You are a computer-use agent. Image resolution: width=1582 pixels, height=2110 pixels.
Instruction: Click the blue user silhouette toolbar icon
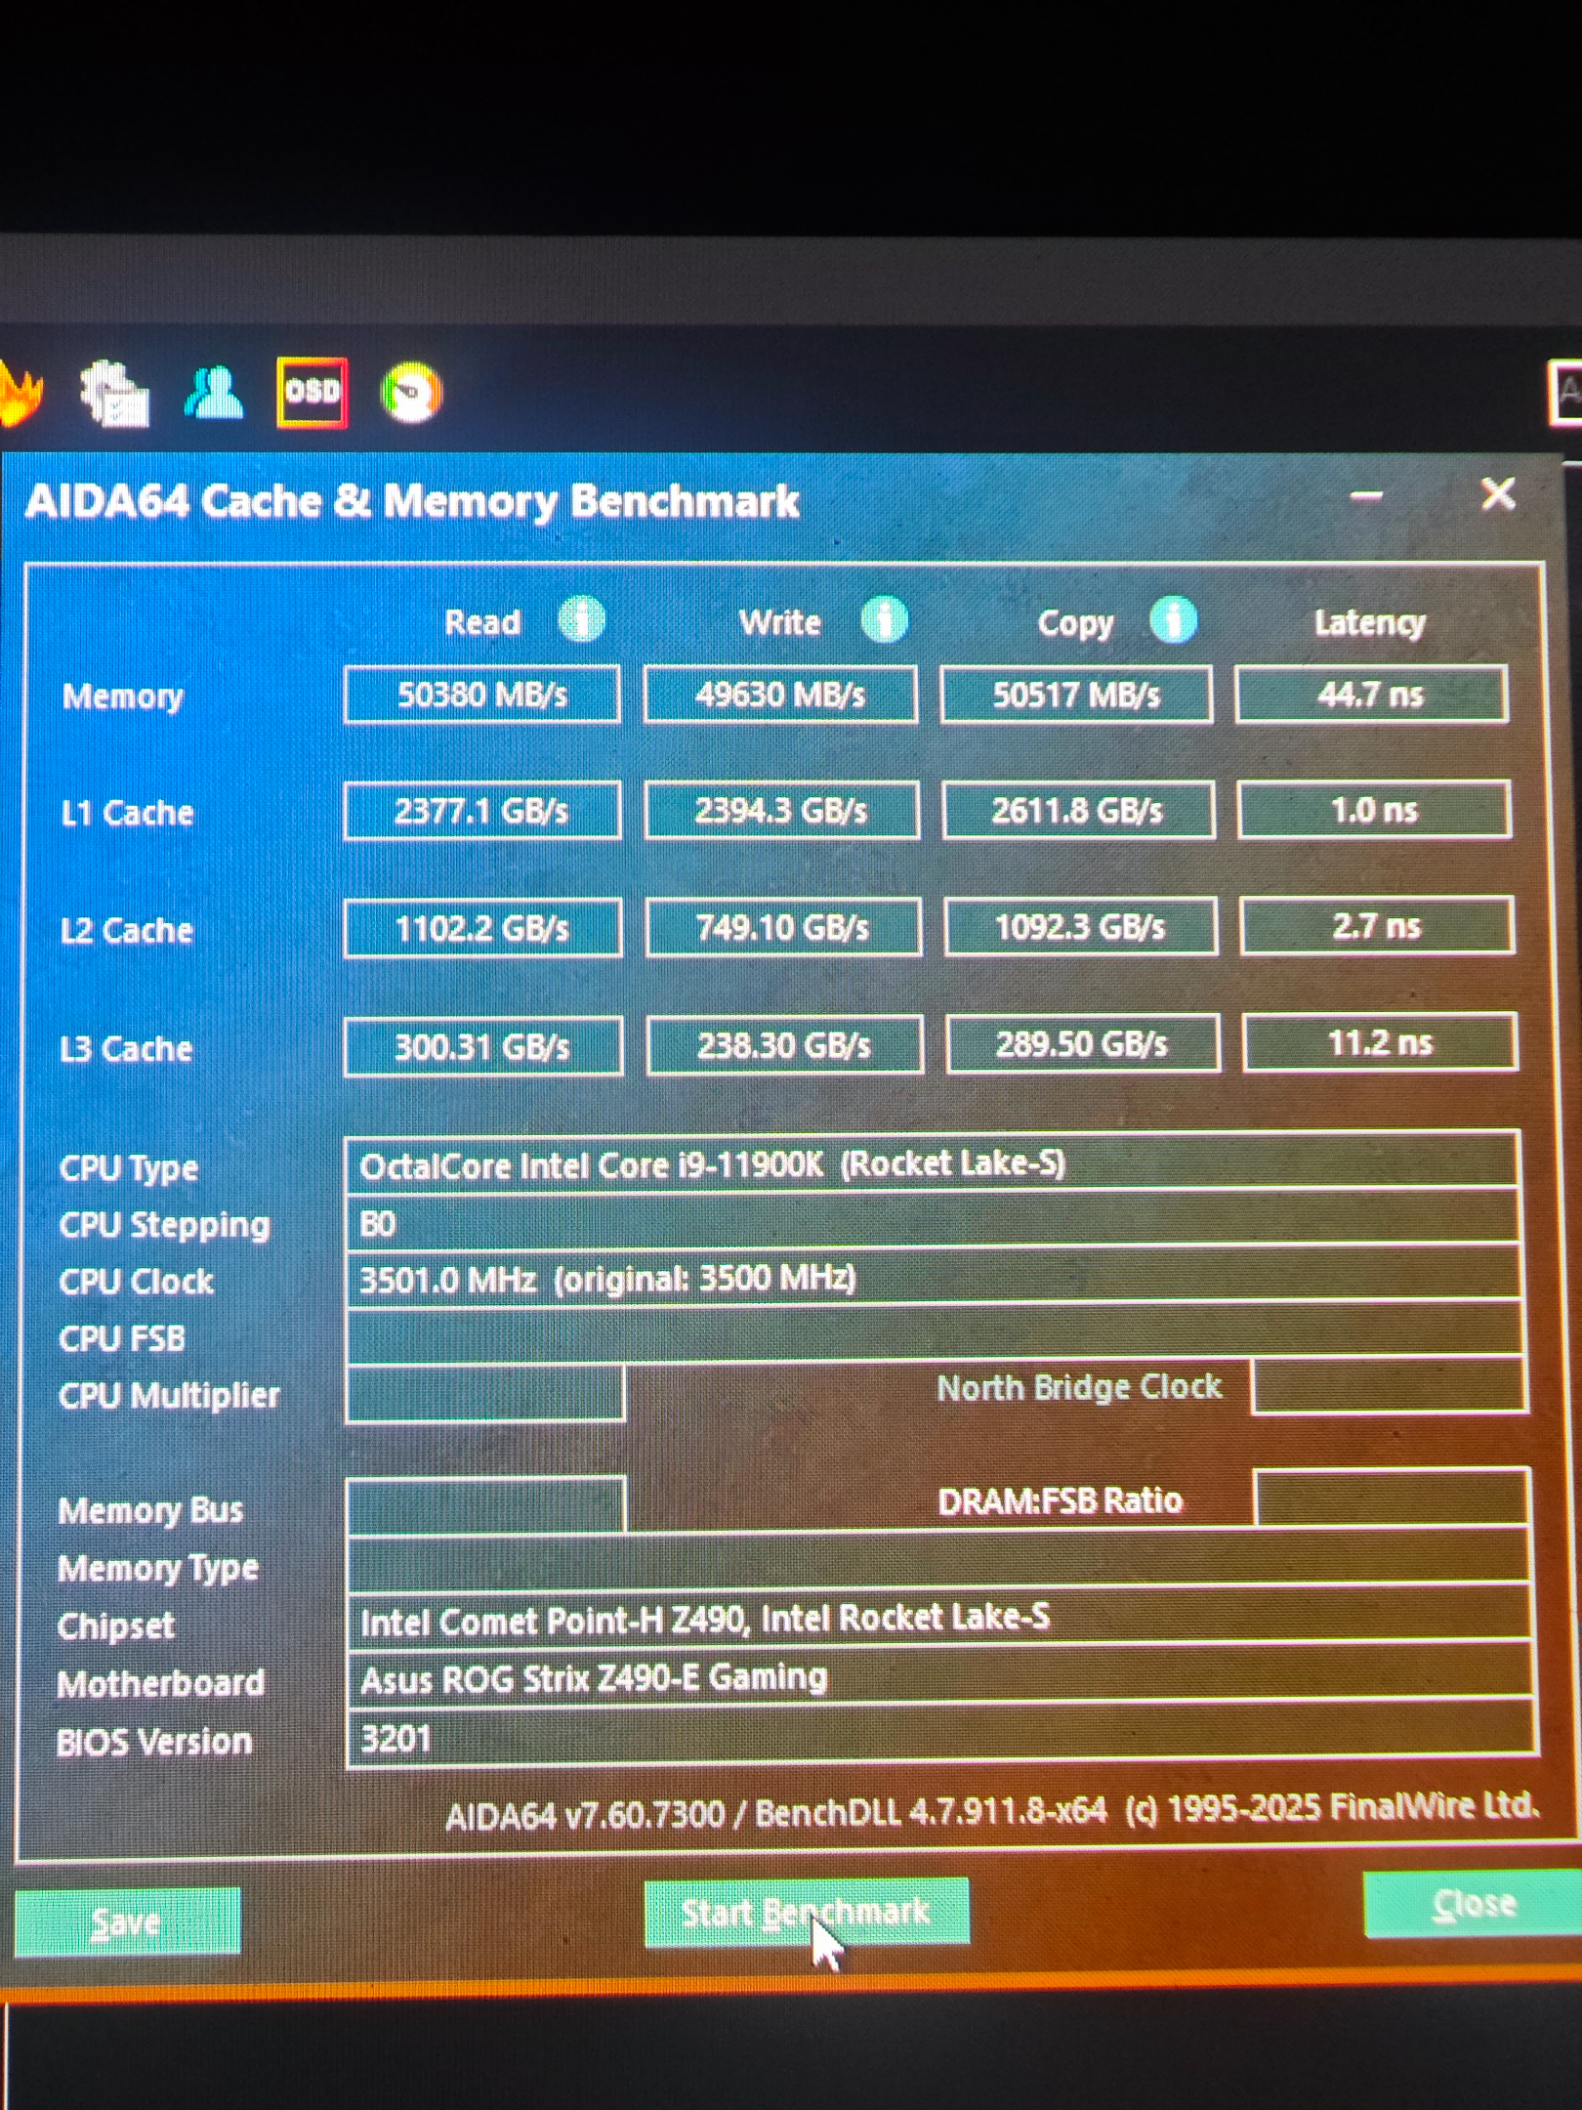point(213,393)
